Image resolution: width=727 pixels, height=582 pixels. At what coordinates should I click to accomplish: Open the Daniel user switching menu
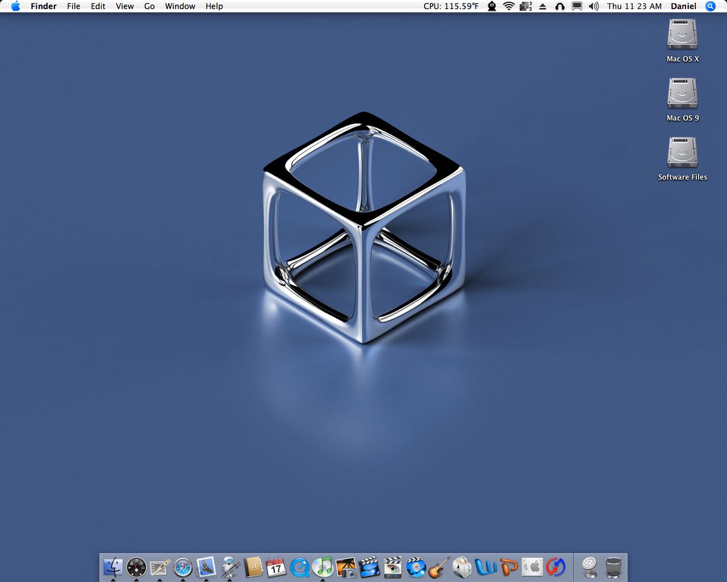(683, 6)
